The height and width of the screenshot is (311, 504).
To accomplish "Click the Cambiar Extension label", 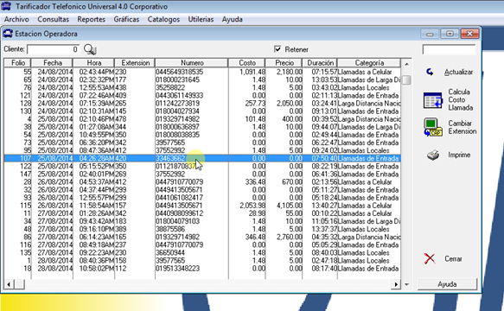I will (x=463, y=127).
